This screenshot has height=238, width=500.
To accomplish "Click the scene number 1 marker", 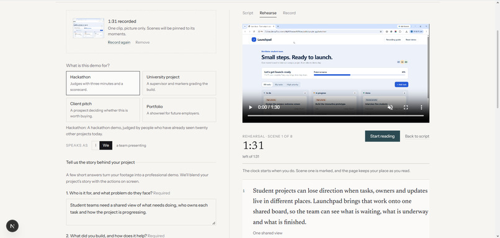I will coord(244,191).
